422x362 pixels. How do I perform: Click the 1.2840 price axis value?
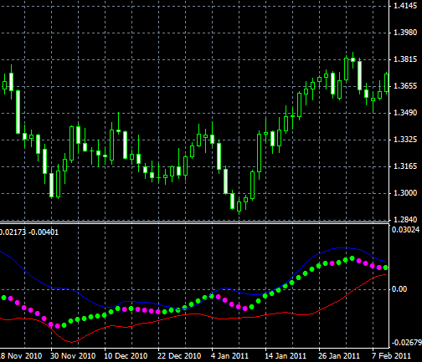point(405,220)
